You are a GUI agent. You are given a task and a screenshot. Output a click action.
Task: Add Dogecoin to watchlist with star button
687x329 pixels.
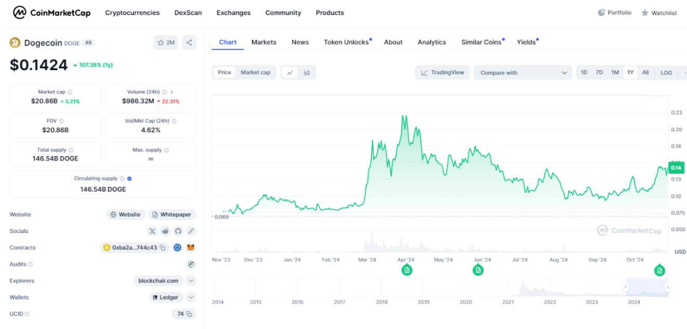[166, 43]
